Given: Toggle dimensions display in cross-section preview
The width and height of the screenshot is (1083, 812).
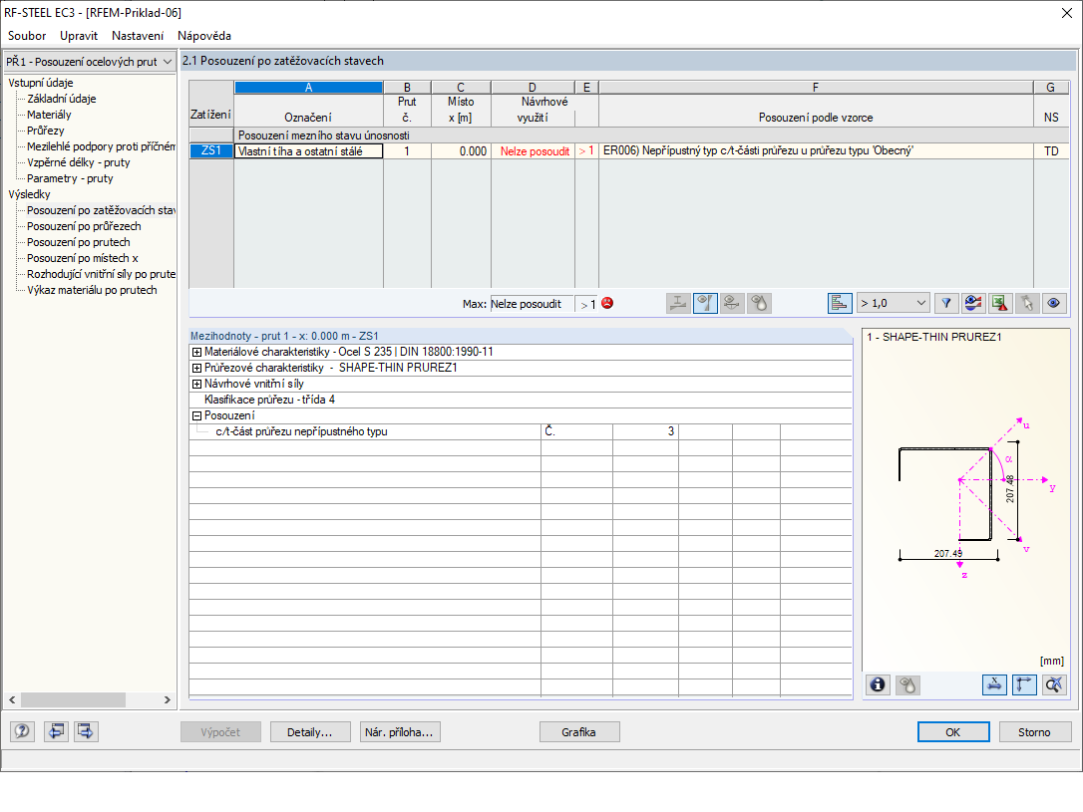Looking at the screenshot, I should [994, 684].
